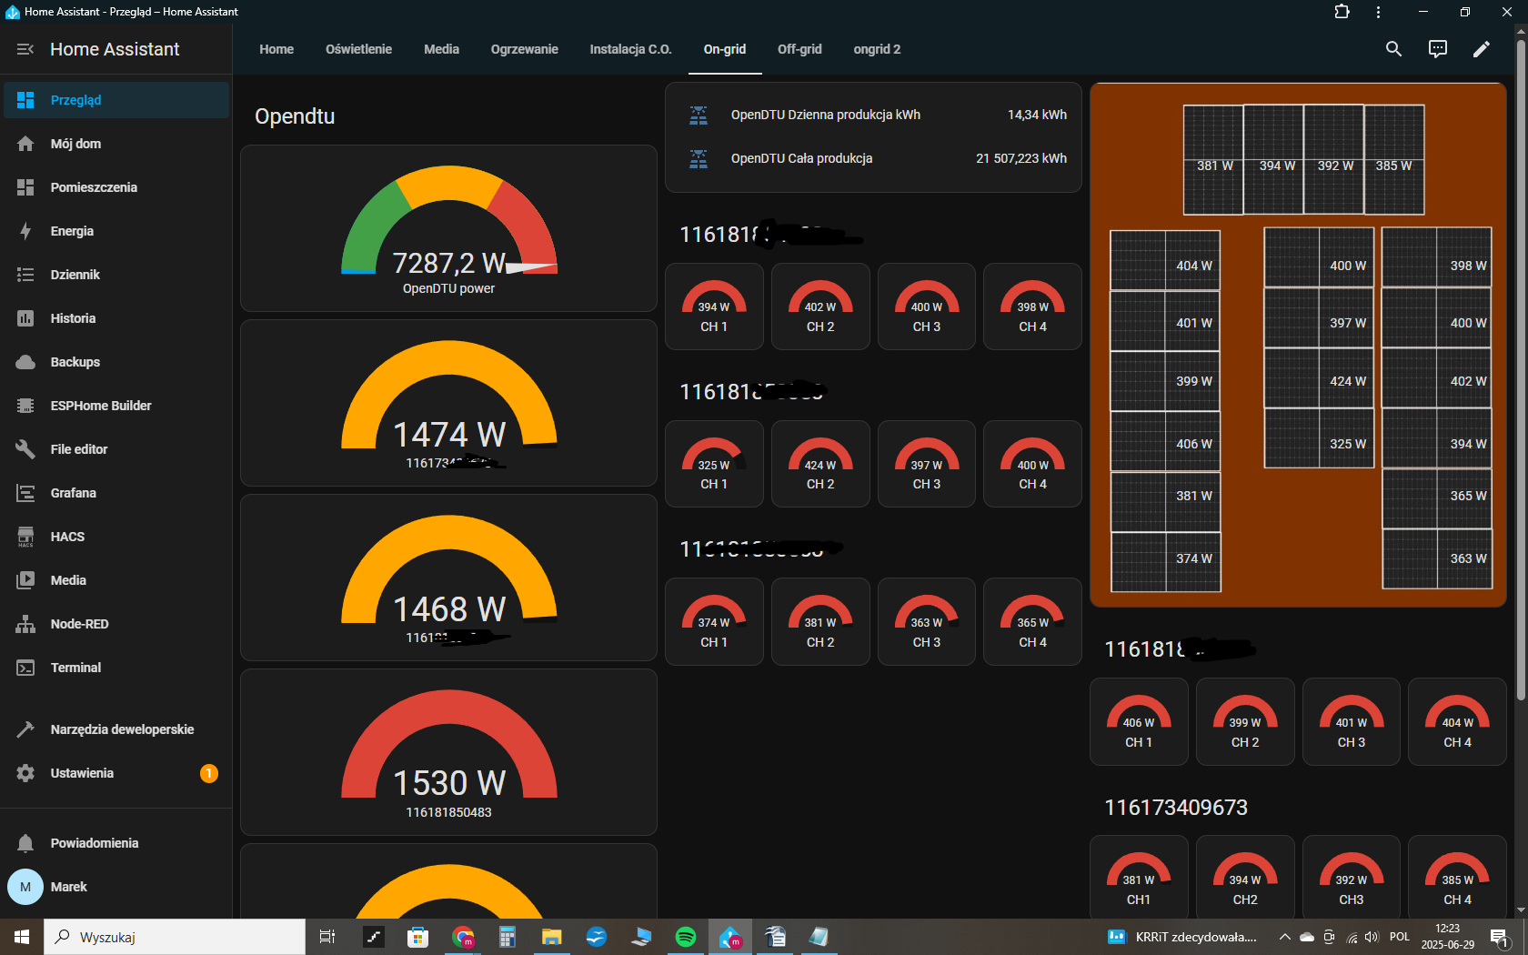Viewport: 1528px width, 955px height.
Task: Go to Mój dom in the sidebar
Action: click(x=116, y=144)
